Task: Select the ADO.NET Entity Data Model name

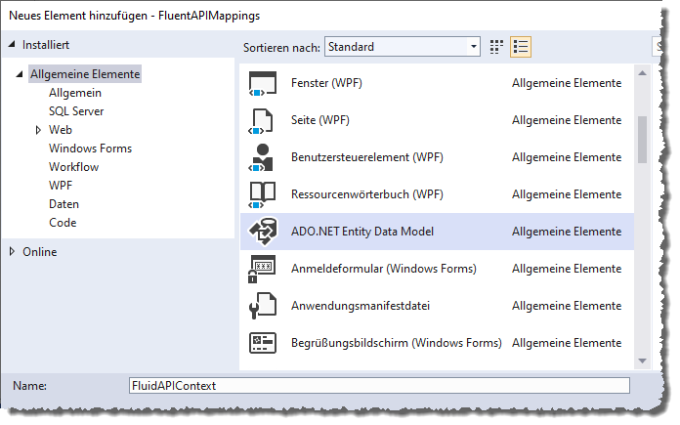Action: [x=362, y=232]
